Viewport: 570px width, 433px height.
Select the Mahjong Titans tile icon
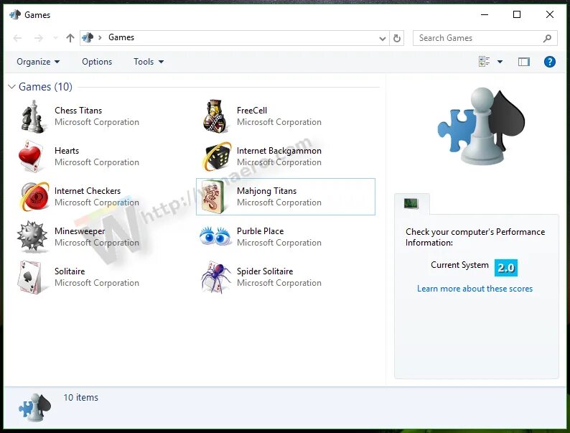[214, 197]
